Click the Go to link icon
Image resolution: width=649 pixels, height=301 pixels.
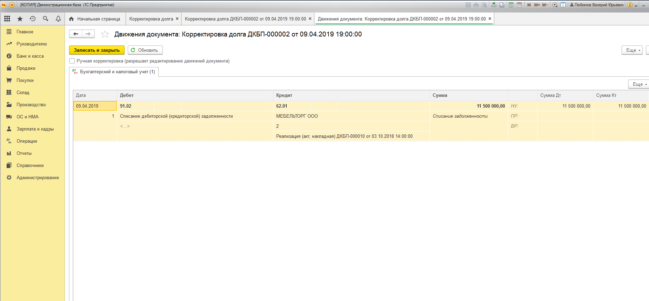pyautogui.click(x=502, y=5)
